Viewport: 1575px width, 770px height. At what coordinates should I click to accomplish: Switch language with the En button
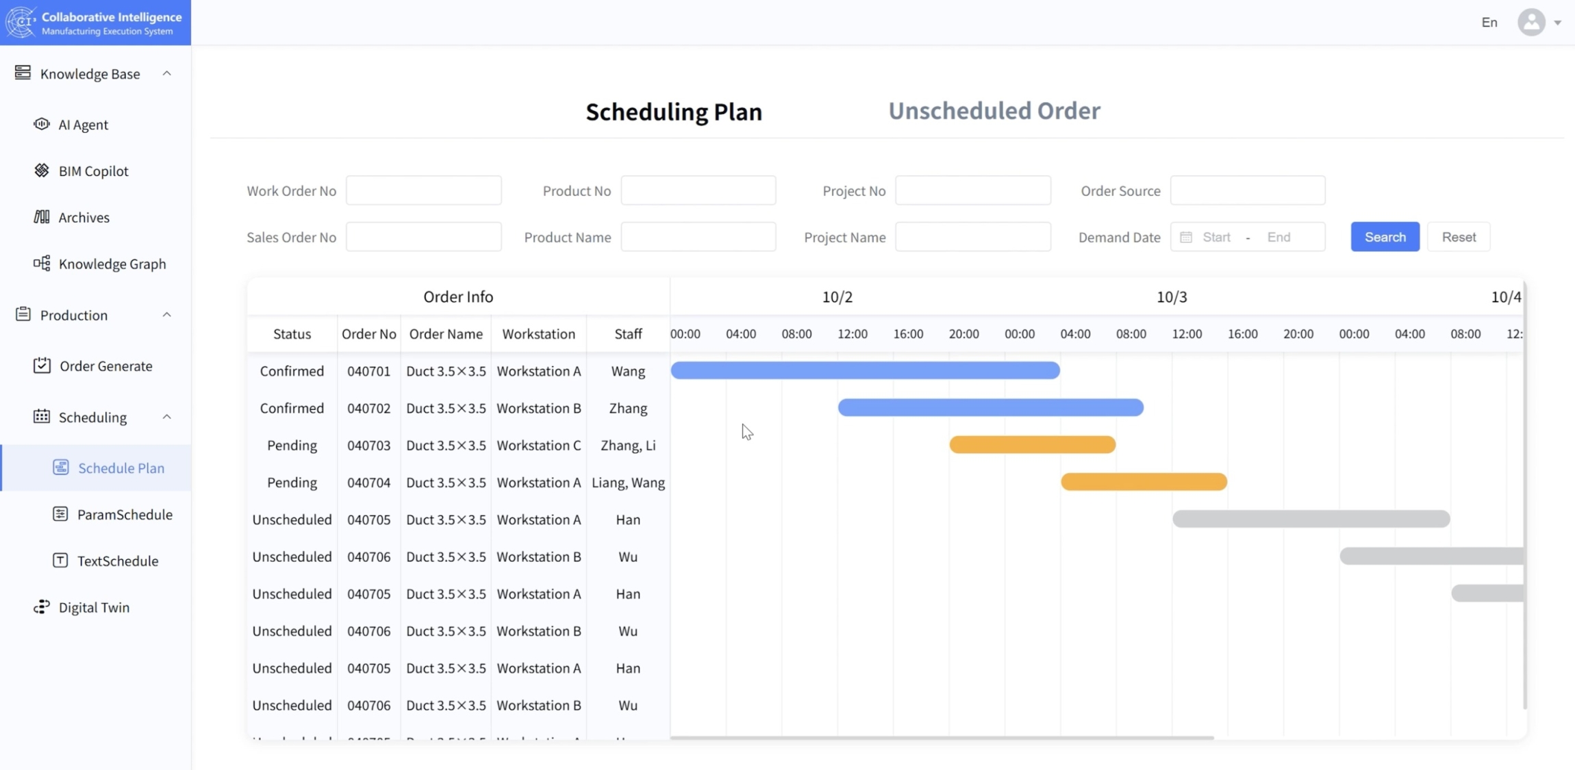coord(1489,23)
